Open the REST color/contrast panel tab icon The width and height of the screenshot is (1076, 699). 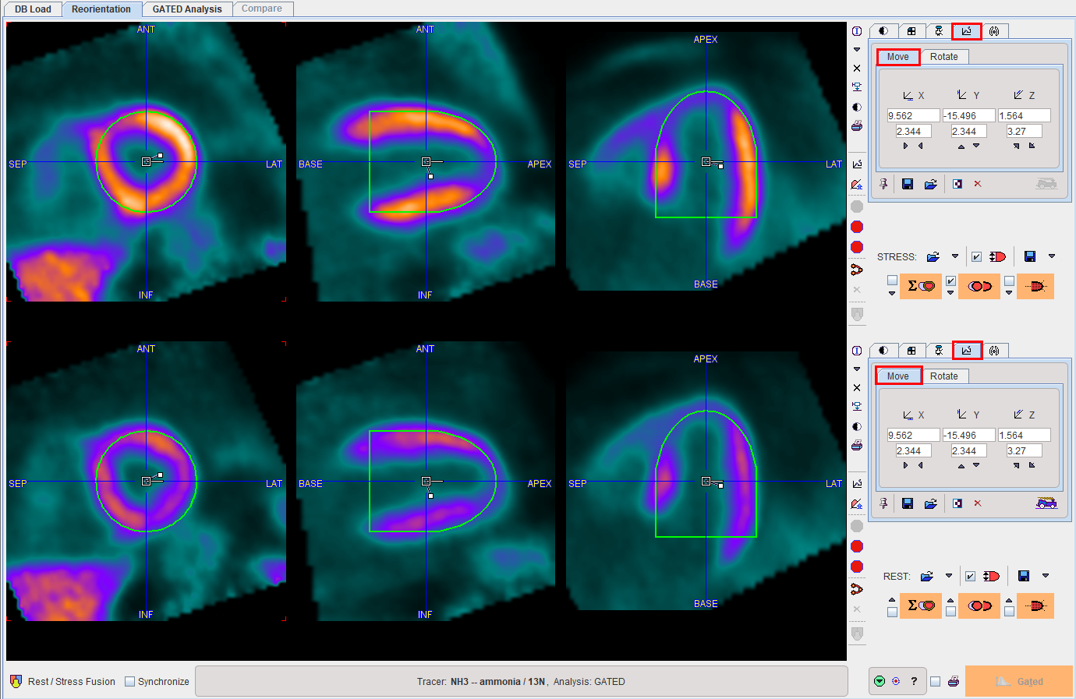point(883,351)
